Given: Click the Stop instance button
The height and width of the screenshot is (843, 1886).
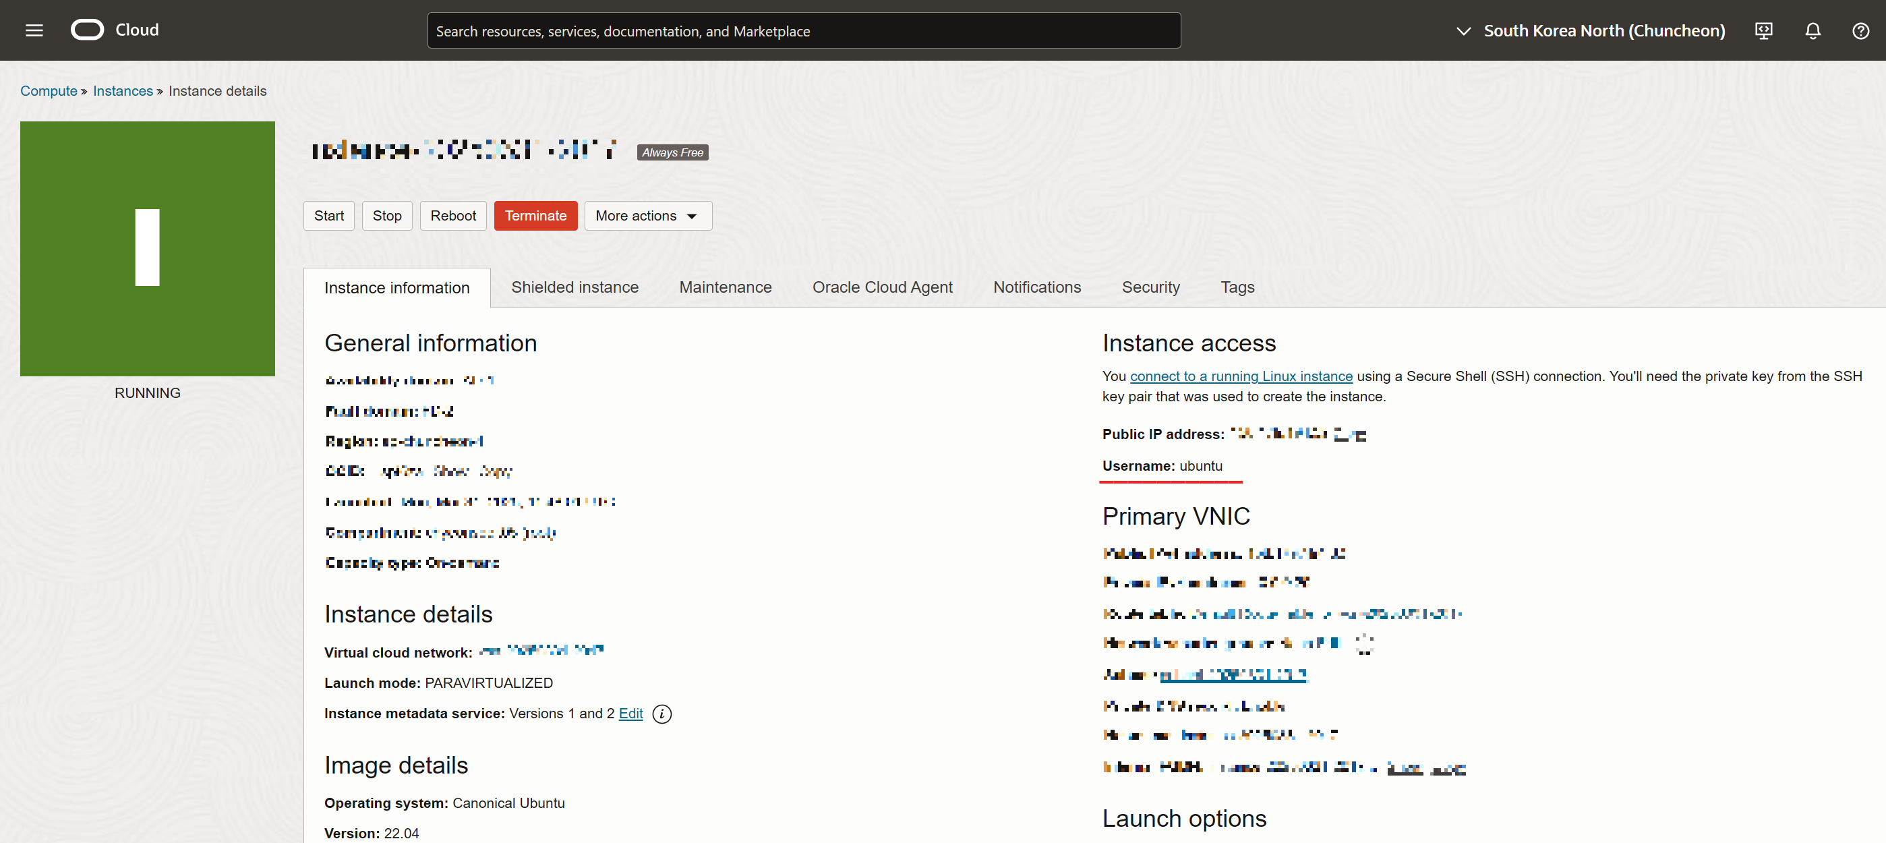Looking at the screenshot, I should click(387, 216).
